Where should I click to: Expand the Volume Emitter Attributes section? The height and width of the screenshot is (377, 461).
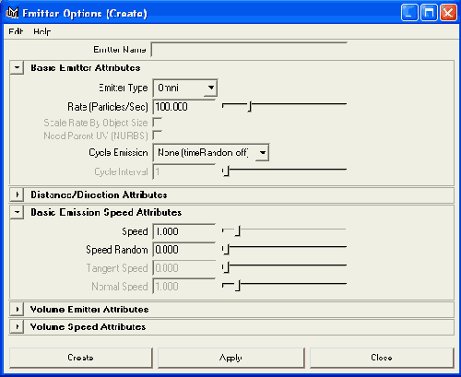pos(17,310)
